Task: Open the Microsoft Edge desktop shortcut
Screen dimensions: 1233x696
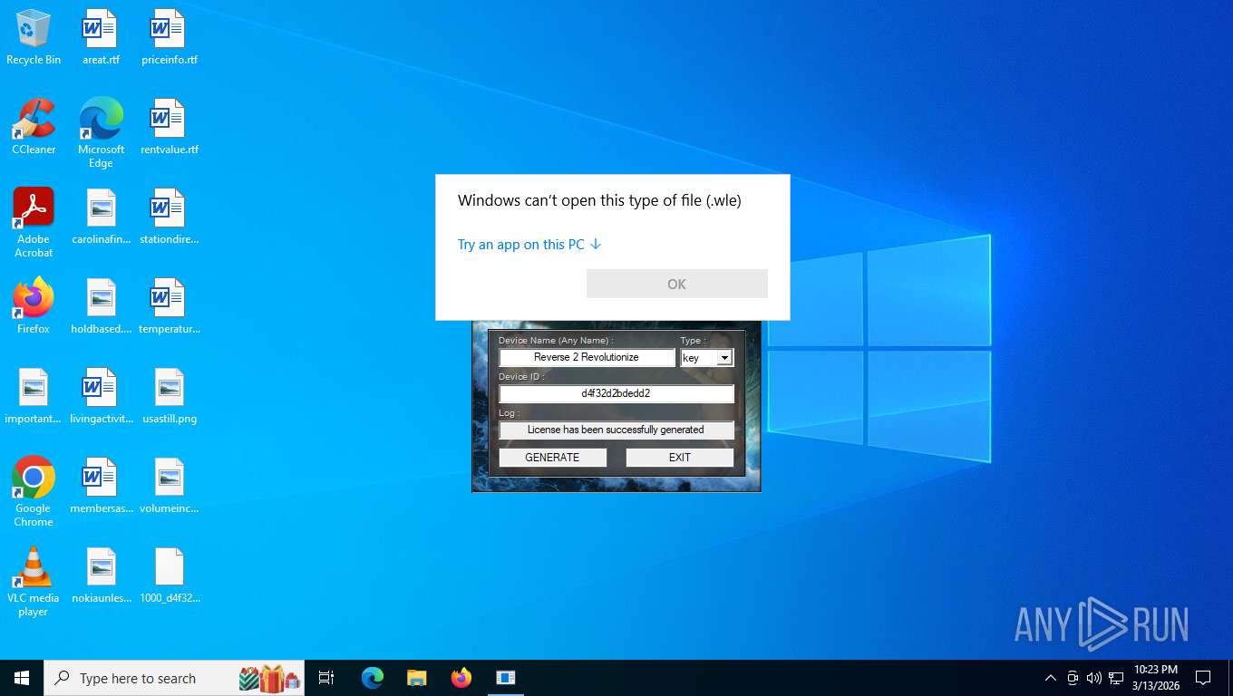Action: [101, 133]
